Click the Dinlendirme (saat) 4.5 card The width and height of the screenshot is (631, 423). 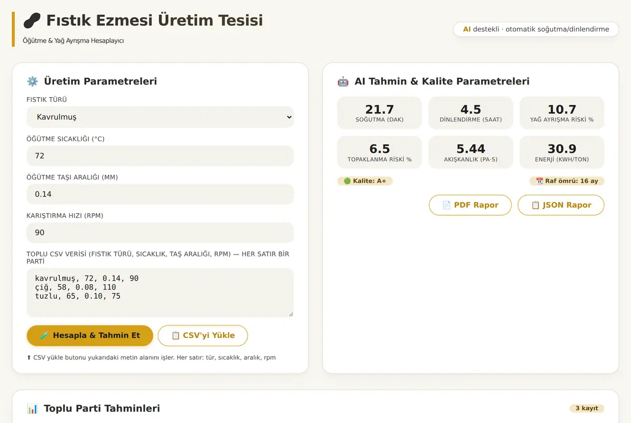click(471, 113)
